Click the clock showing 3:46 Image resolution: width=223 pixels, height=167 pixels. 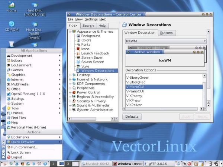tap(213, 164)
